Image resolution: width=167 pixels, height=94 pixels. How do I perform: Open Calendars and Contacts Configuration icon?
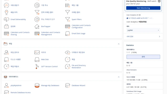pyautogui.click(x=67, y=26)
